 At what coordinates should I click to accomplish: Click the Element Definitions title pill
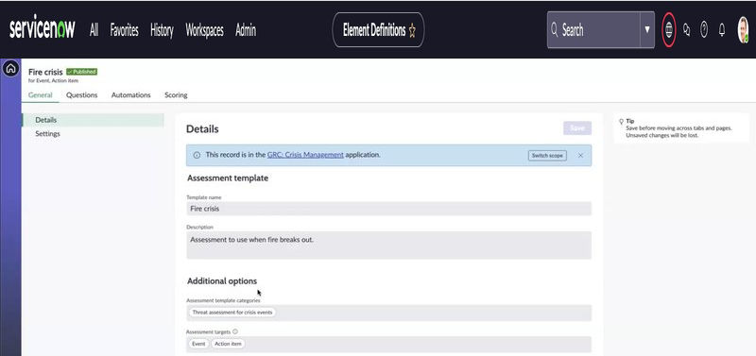(379, 30)
